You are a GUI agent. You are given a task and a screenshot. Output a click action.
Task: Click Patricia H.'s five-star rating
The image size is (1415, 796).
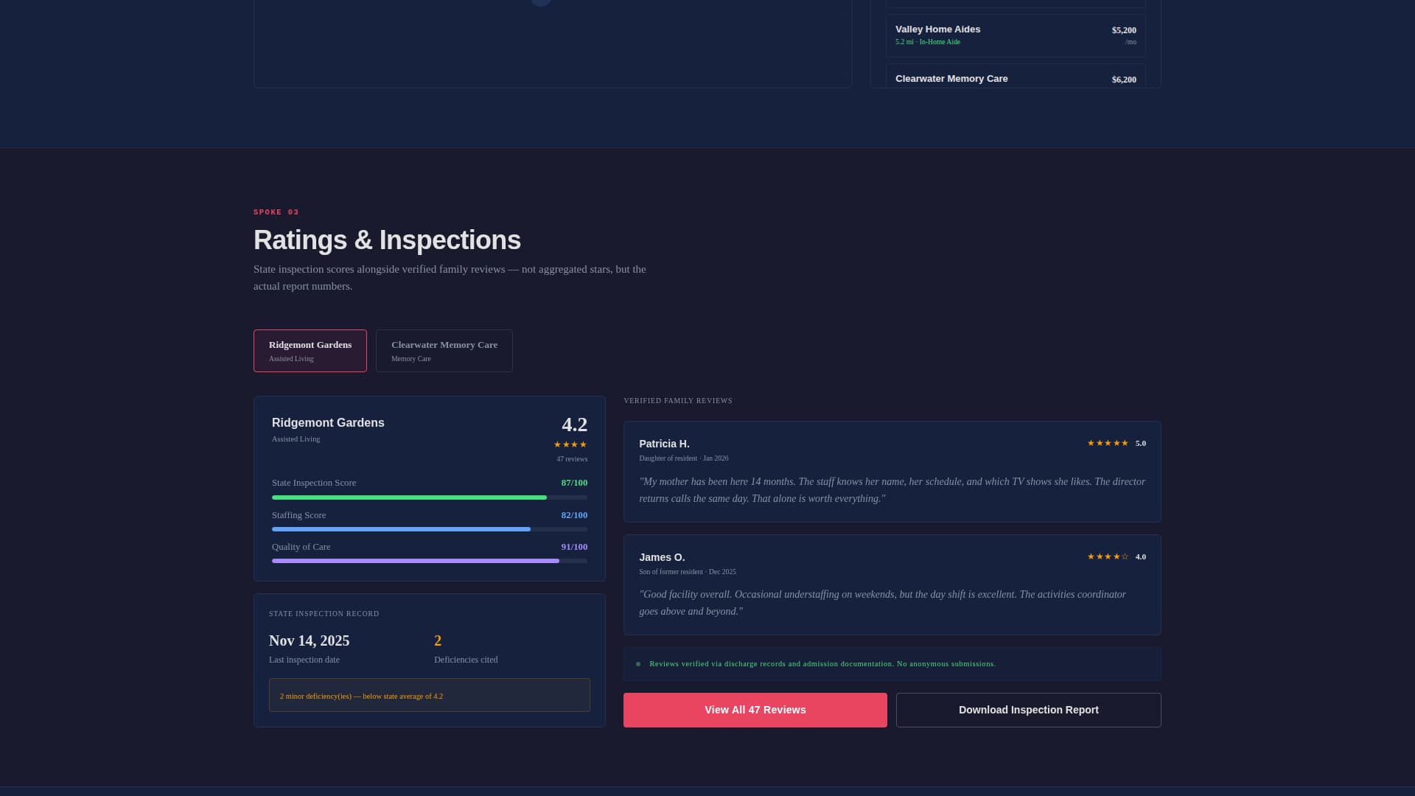(1108, 443)
